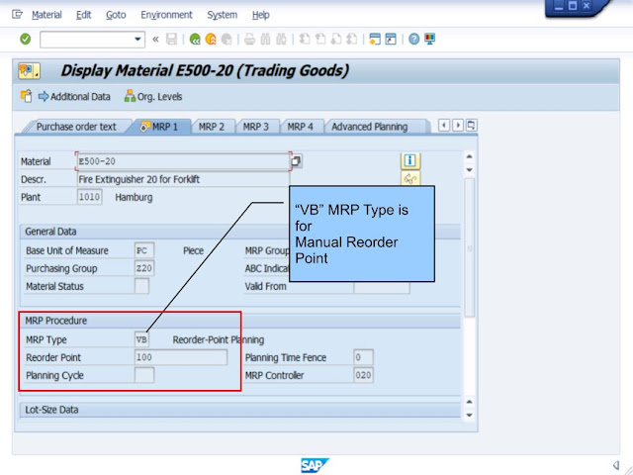Click the tab strip right arrow
633x475 pixels.
[458, 126]
